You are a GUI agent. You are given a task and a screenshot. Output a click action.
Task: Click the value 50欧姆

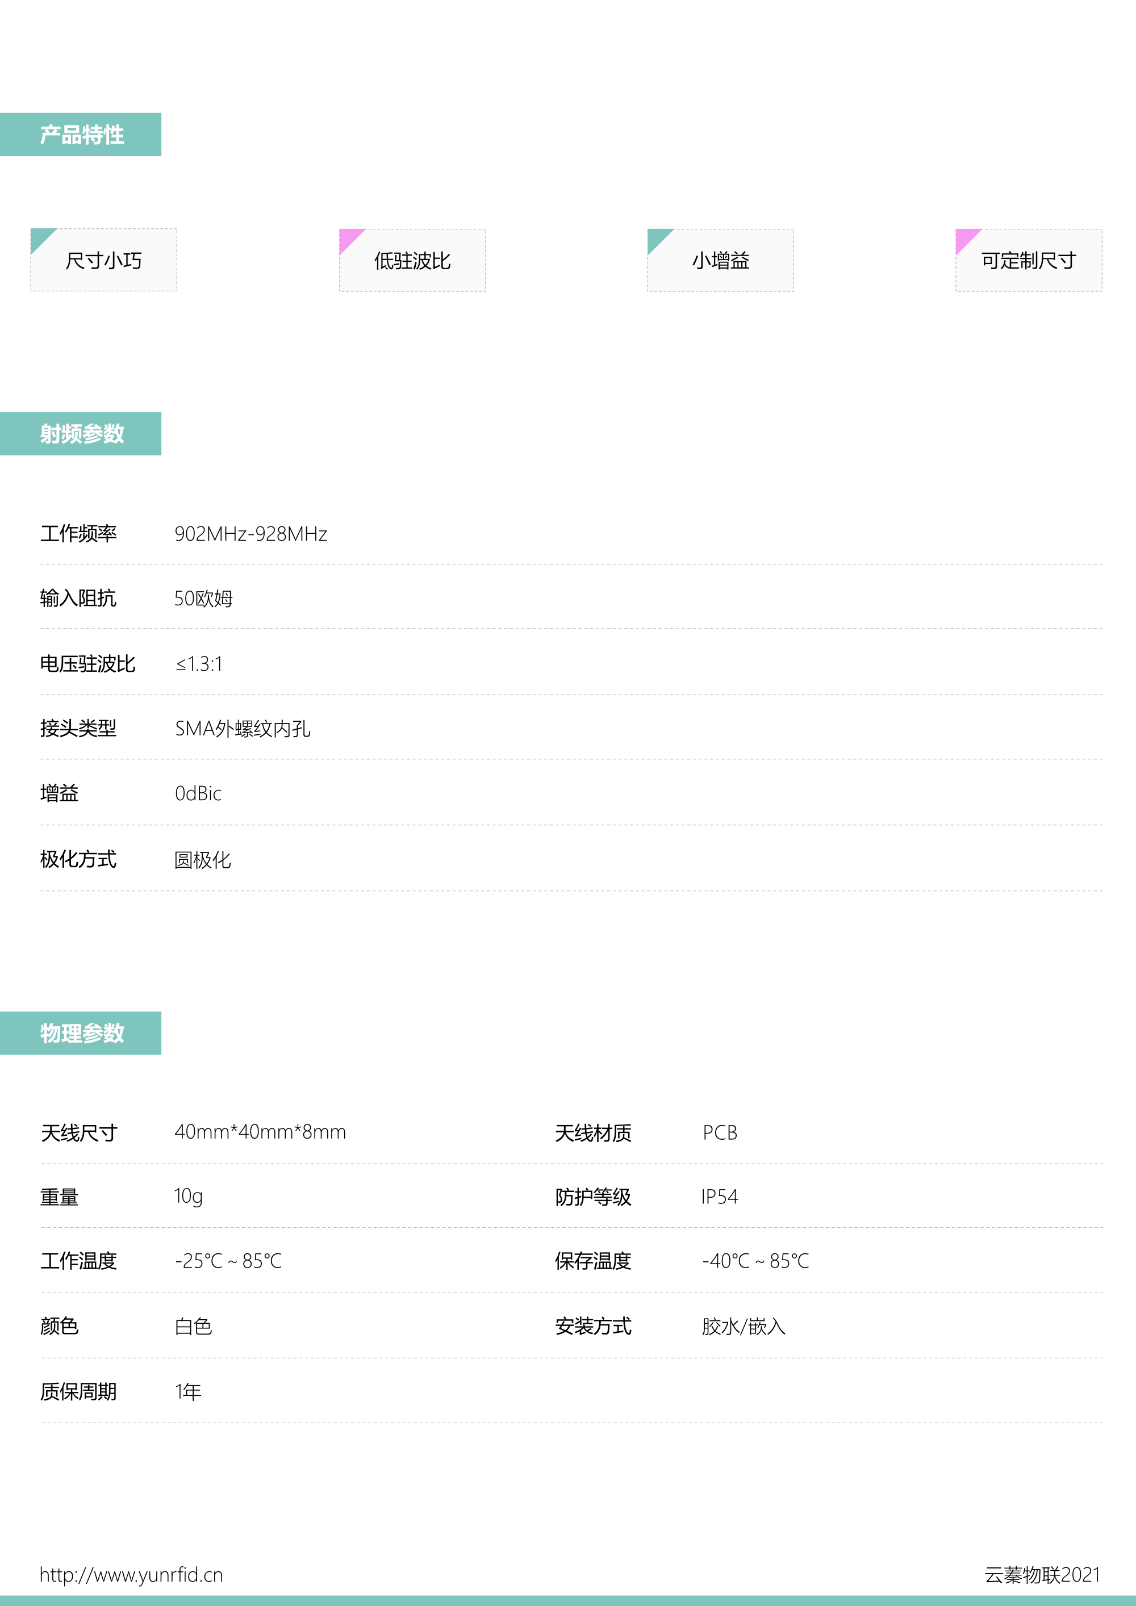click(x=203, y=599)
